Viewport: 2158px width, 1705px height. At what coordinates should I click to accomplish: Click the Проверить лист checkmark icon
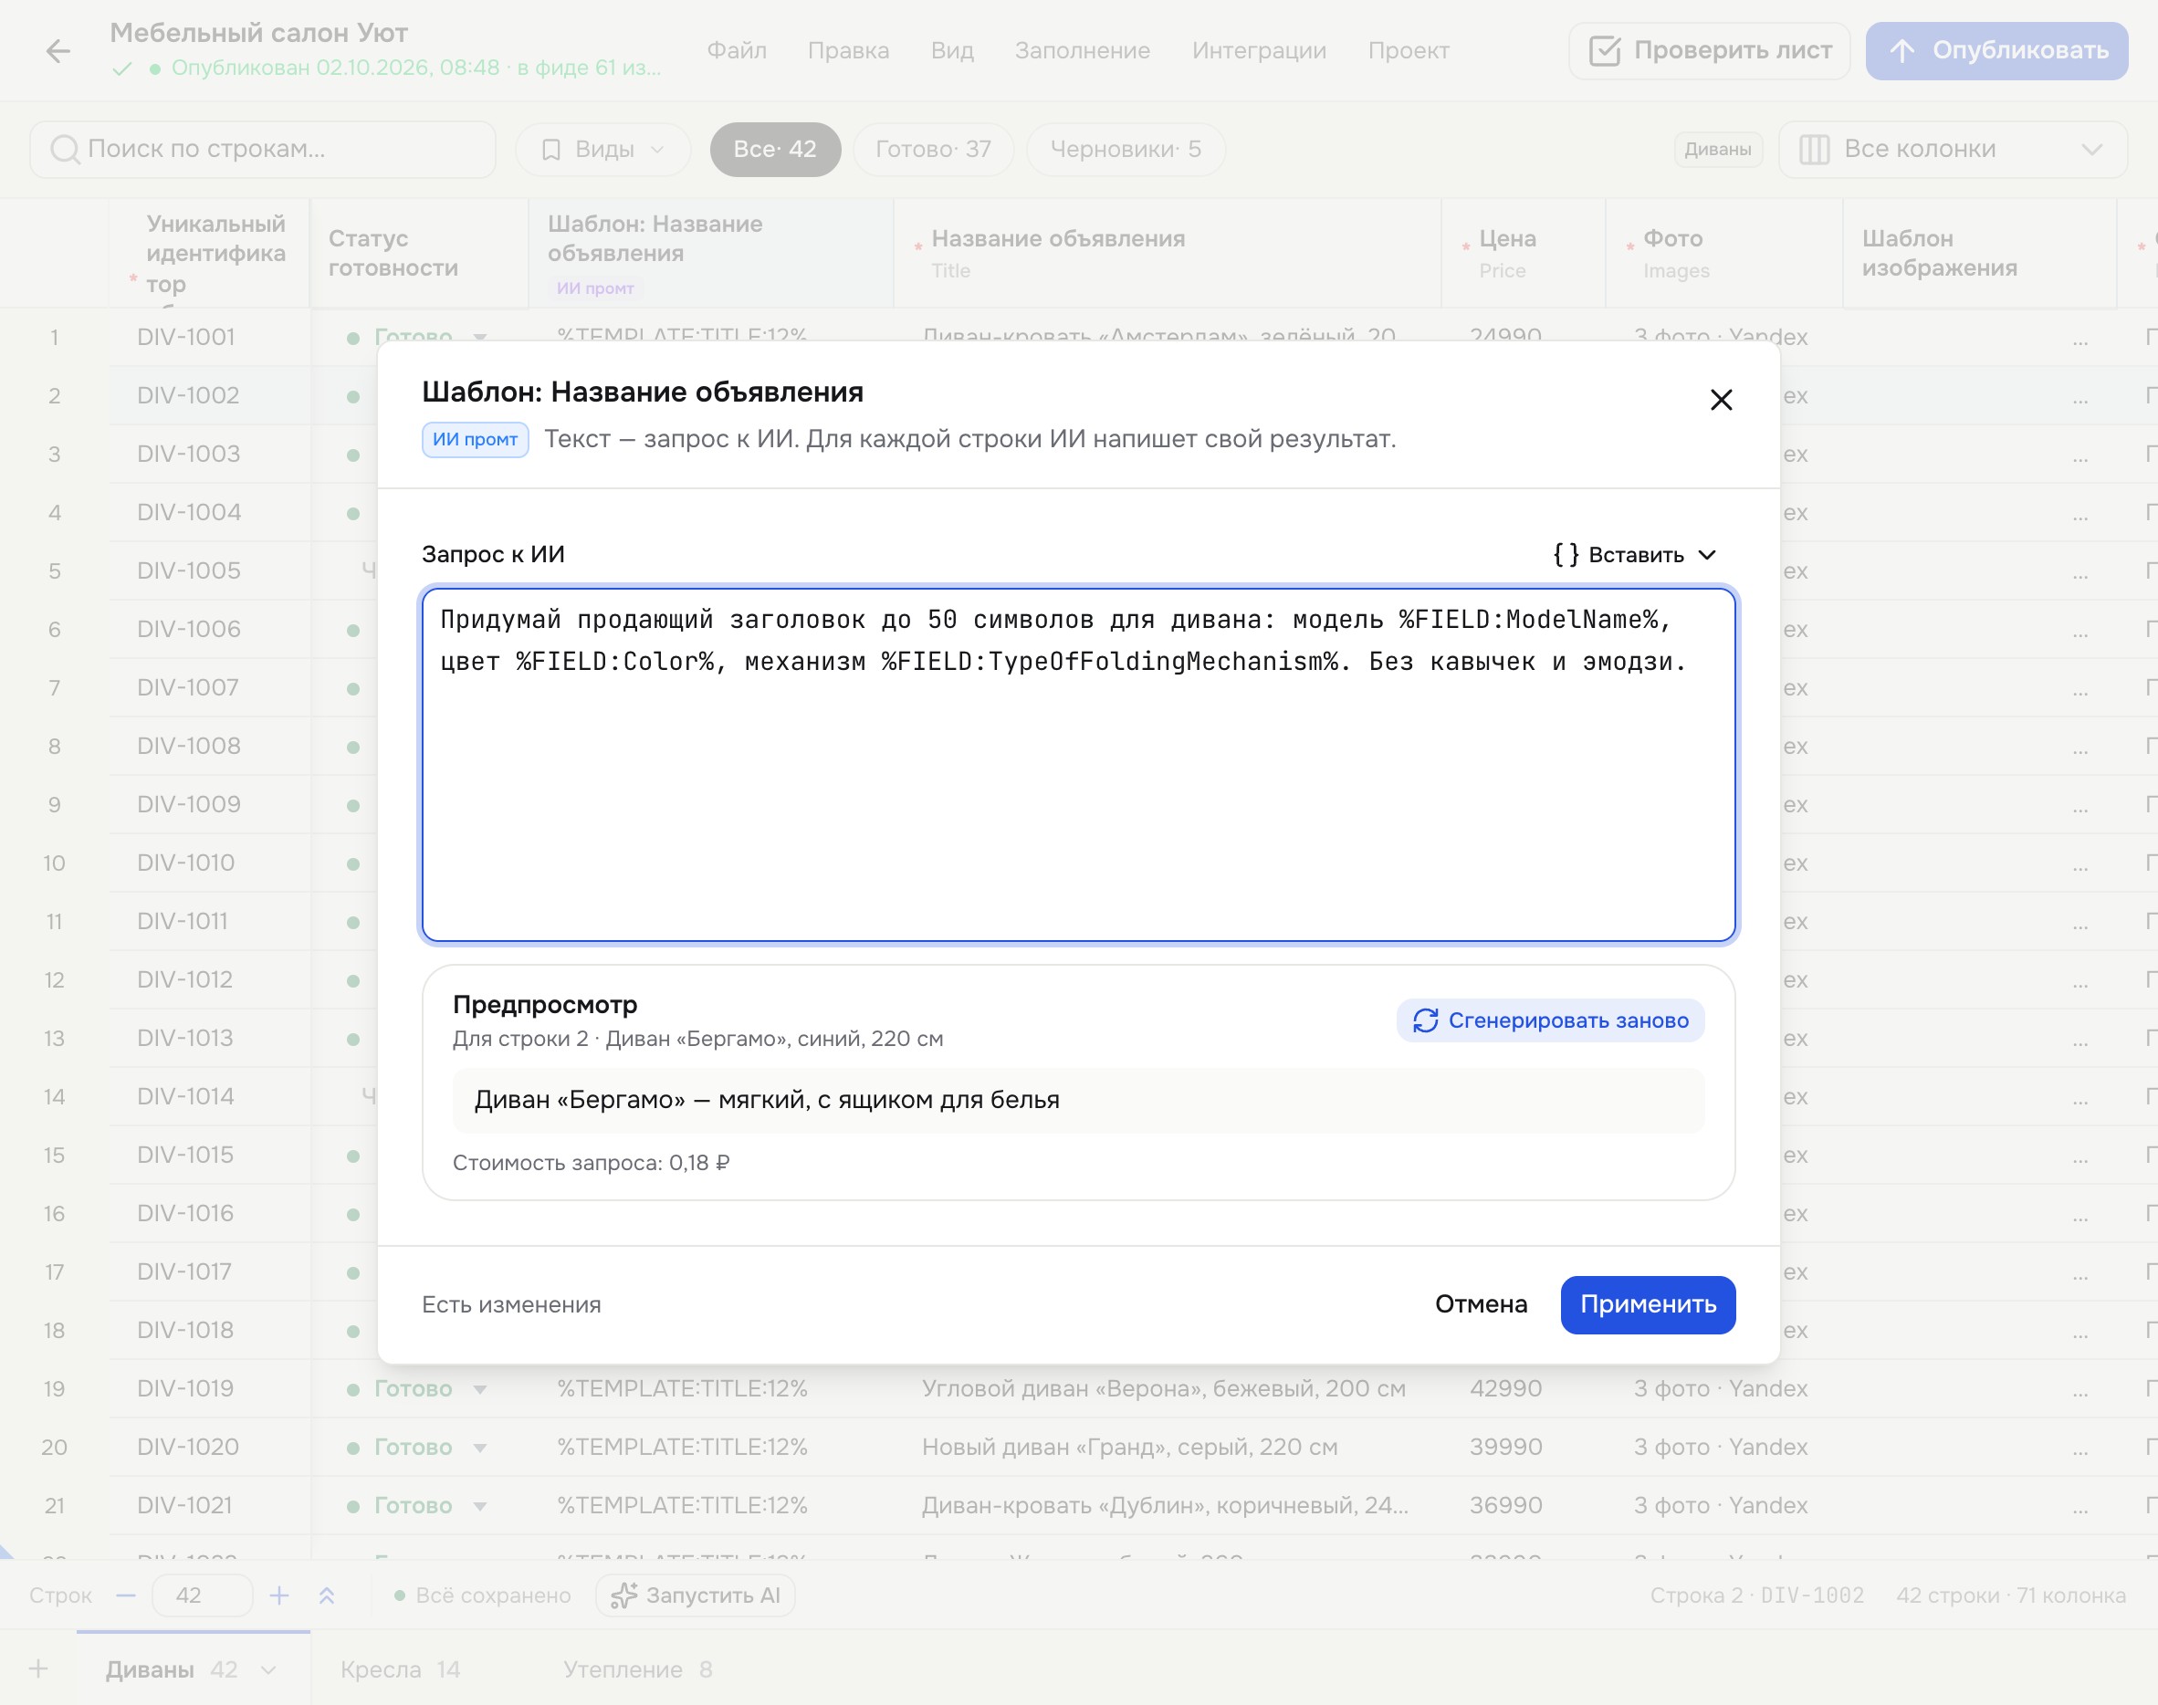pos(1604,51)
